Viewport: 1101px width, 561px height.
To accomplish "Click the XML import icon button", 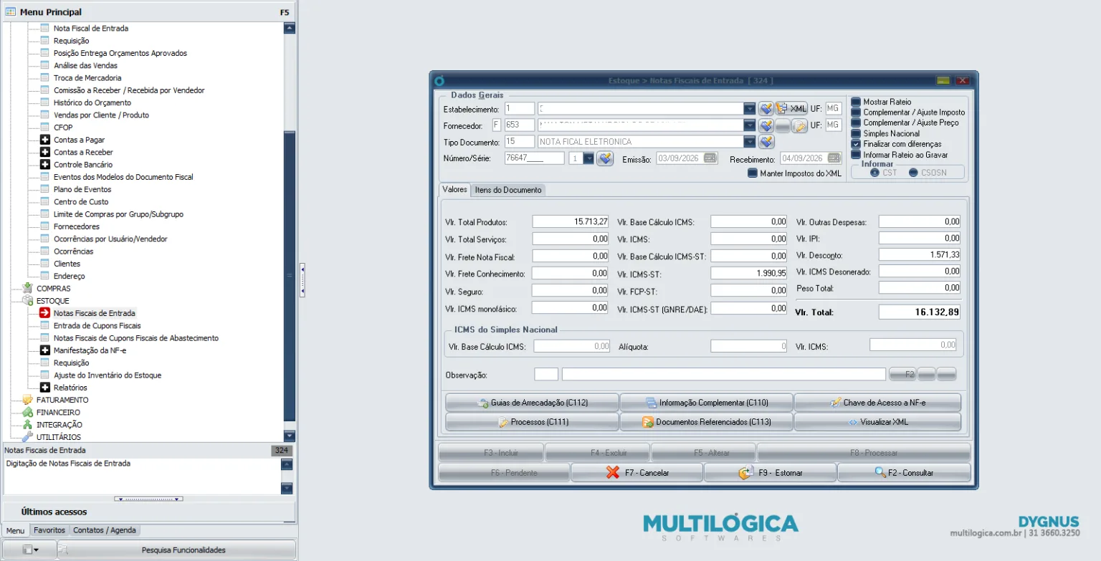I will tap(791, 108).
